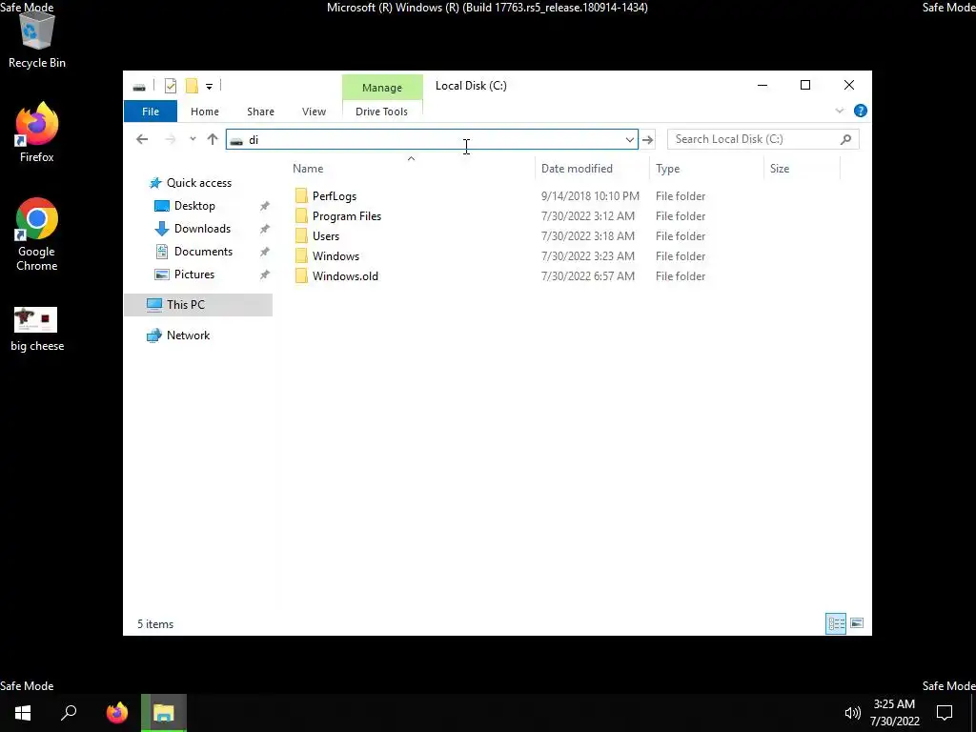Select the Program Files folder
The image size is (976, 732).
[347, 216]
